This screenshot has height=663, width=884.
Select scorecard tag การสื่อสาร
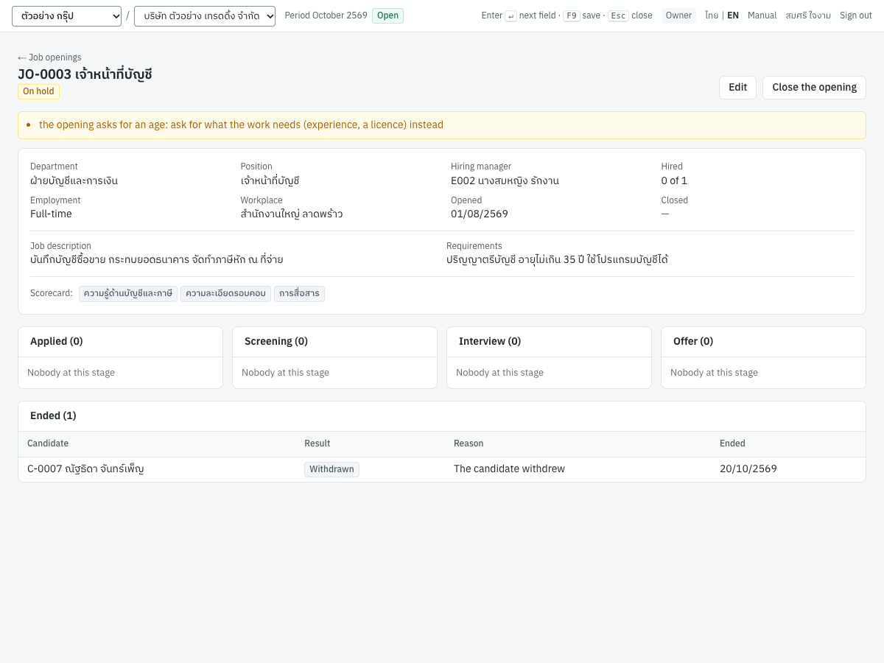pos(299,294)
